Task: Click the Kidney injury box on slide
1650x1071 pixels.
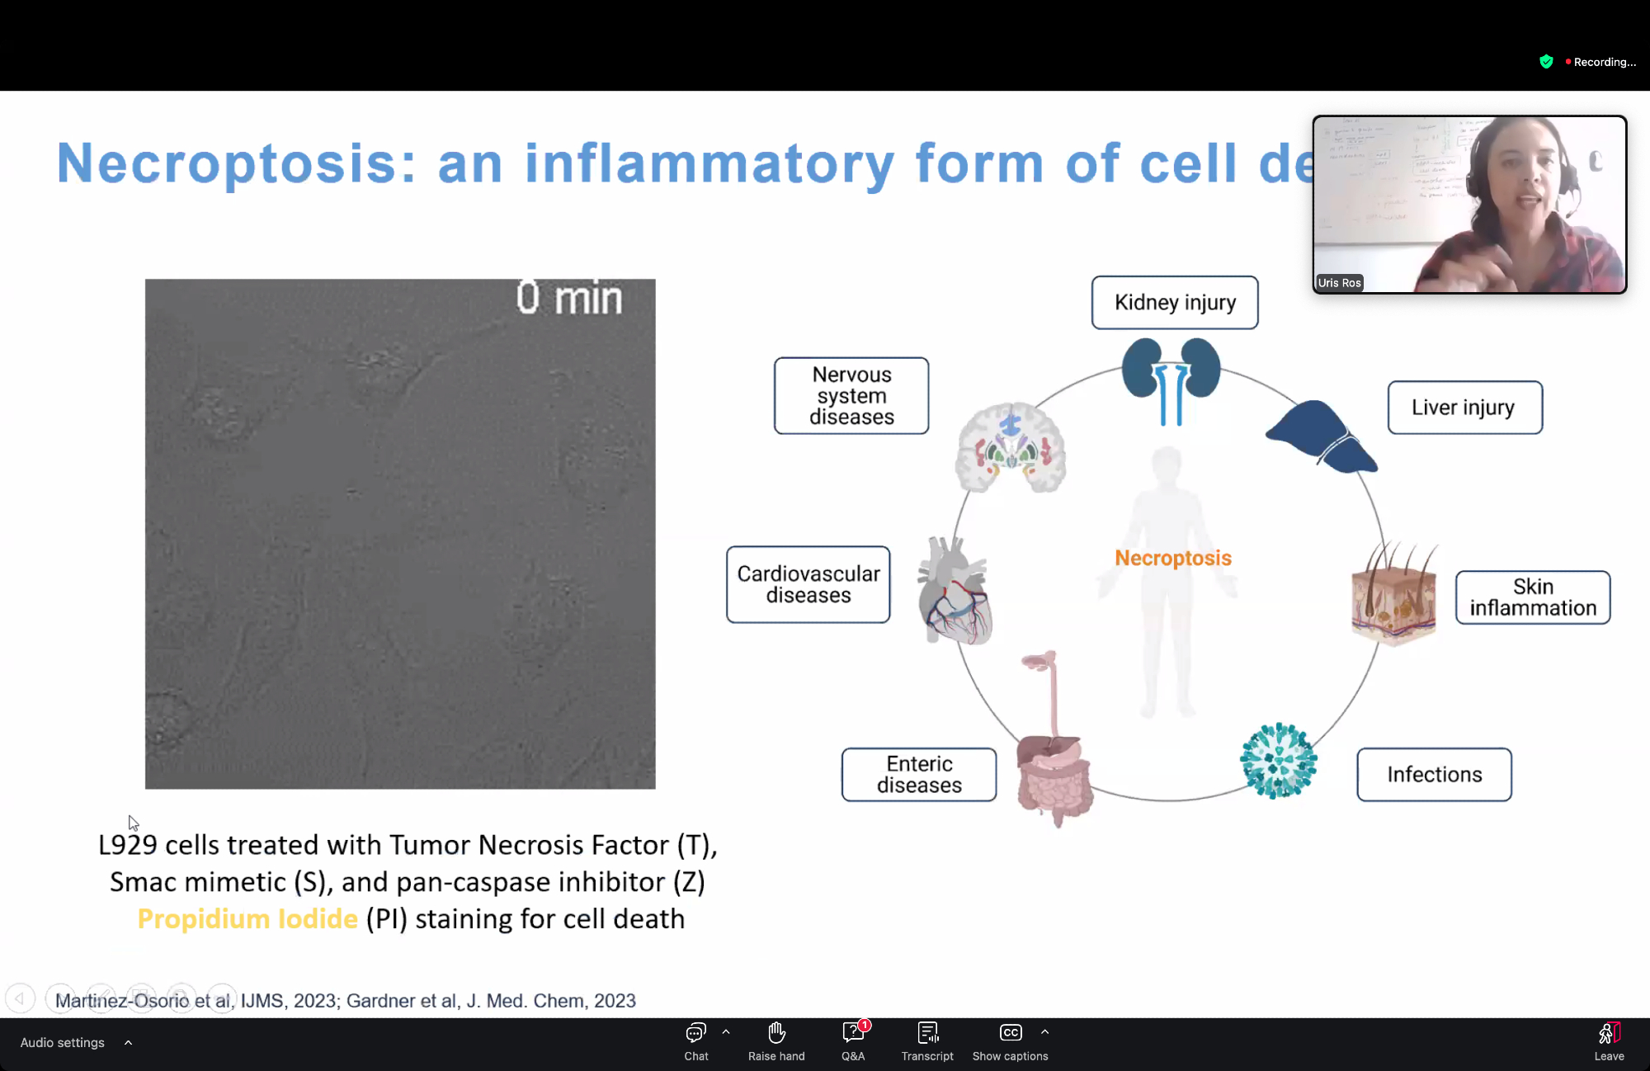Action: point(1174,303)
